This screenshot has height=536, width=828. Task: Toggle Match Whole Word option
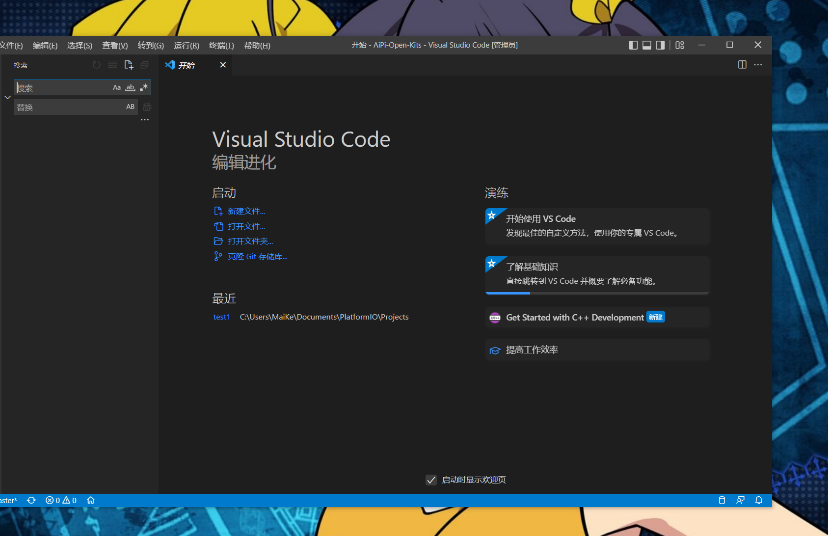point(130,87)
